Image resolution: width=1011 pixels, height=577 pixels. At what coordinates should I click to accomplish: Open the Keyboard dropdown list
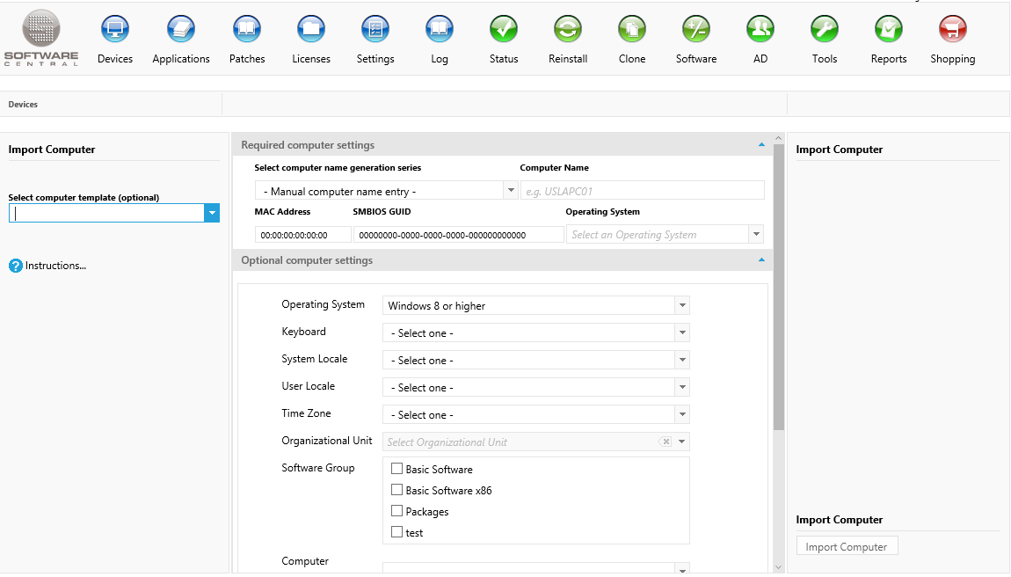(682, 333)
